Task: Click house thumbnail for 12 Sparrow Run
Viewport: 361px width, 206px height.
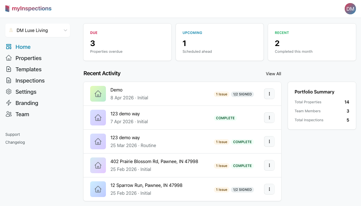Action: coord(98,189)
